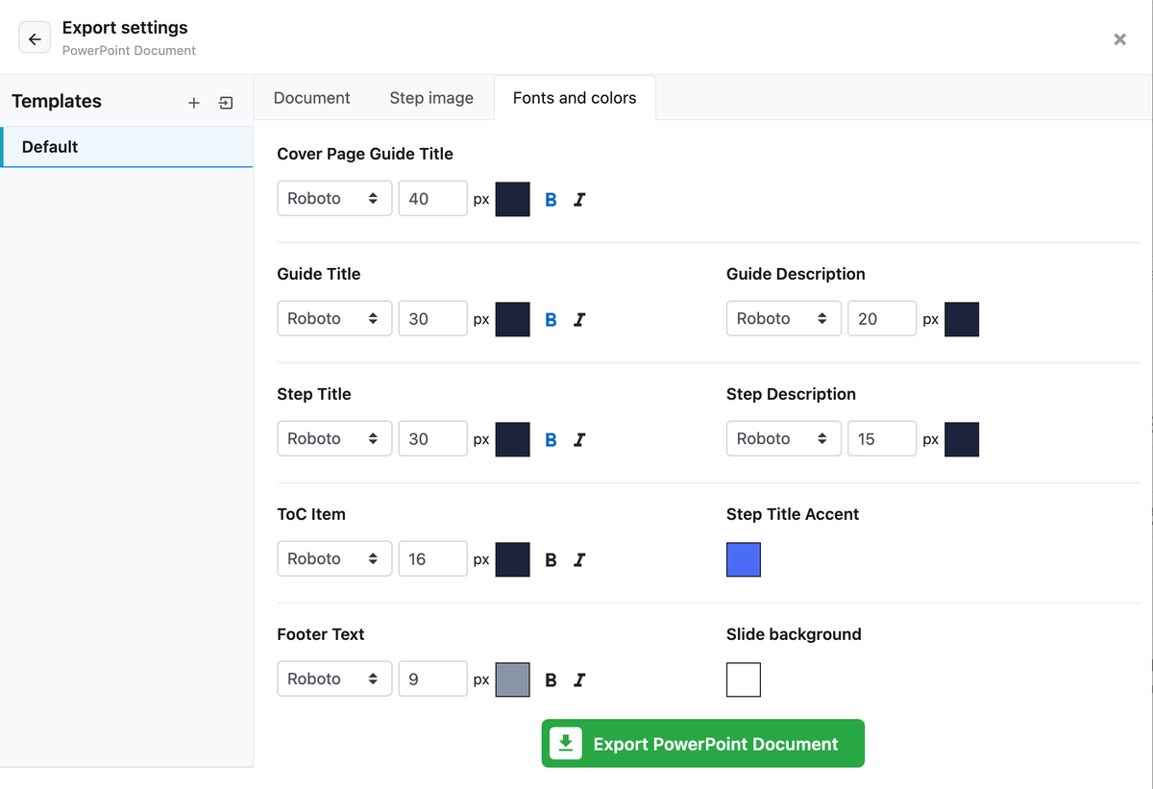Open Guide Description font dropdown
The height and width of the screenshot is (789, 1153).
point(784,318)
